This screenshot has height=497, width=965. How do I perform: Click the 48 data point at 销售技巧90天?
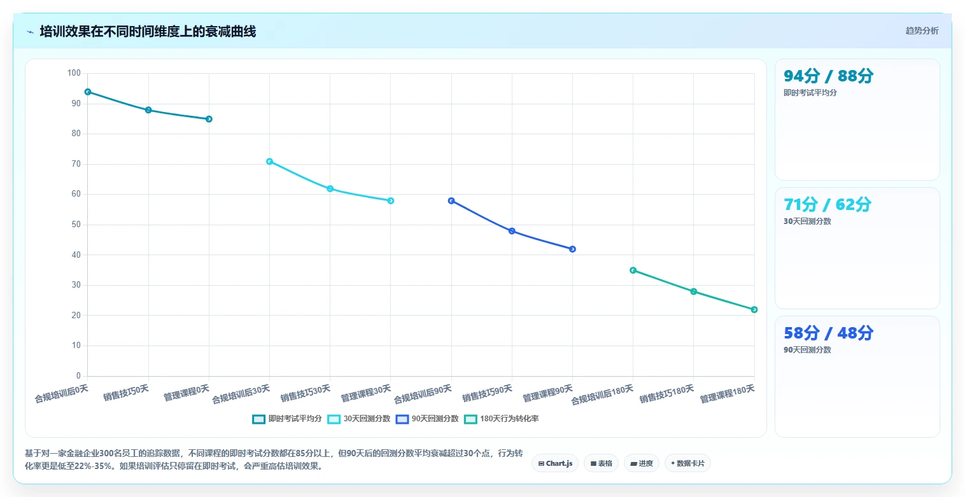(512, 231)
